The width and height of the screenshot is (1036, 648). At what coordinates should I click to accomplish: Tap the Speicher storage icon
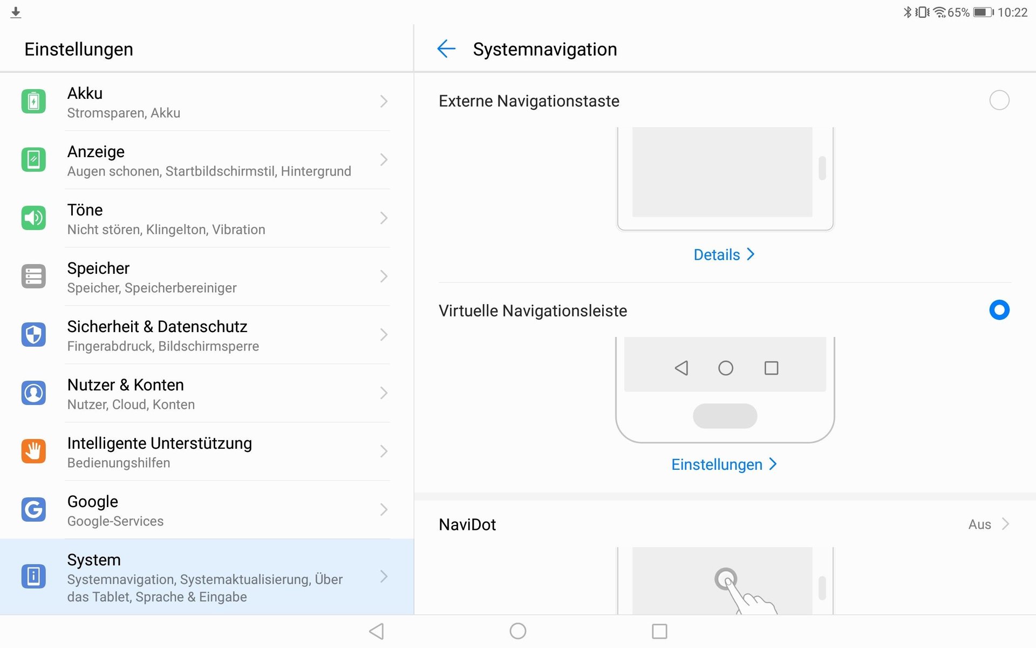33,276
